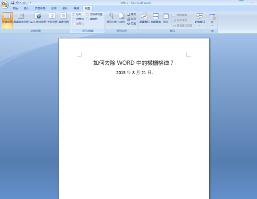Enable the 标尺 ruler checkbox
The image size is (257, 199).
pos(74,15)
